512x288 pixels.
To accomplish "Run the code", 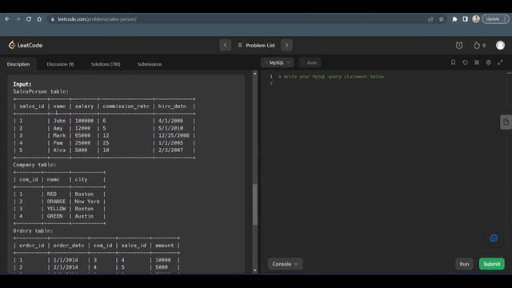I will [464, 264].
